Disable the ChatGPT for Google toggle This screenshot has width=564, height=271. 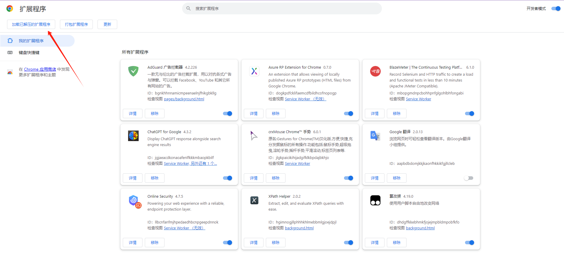click(228, 178)
